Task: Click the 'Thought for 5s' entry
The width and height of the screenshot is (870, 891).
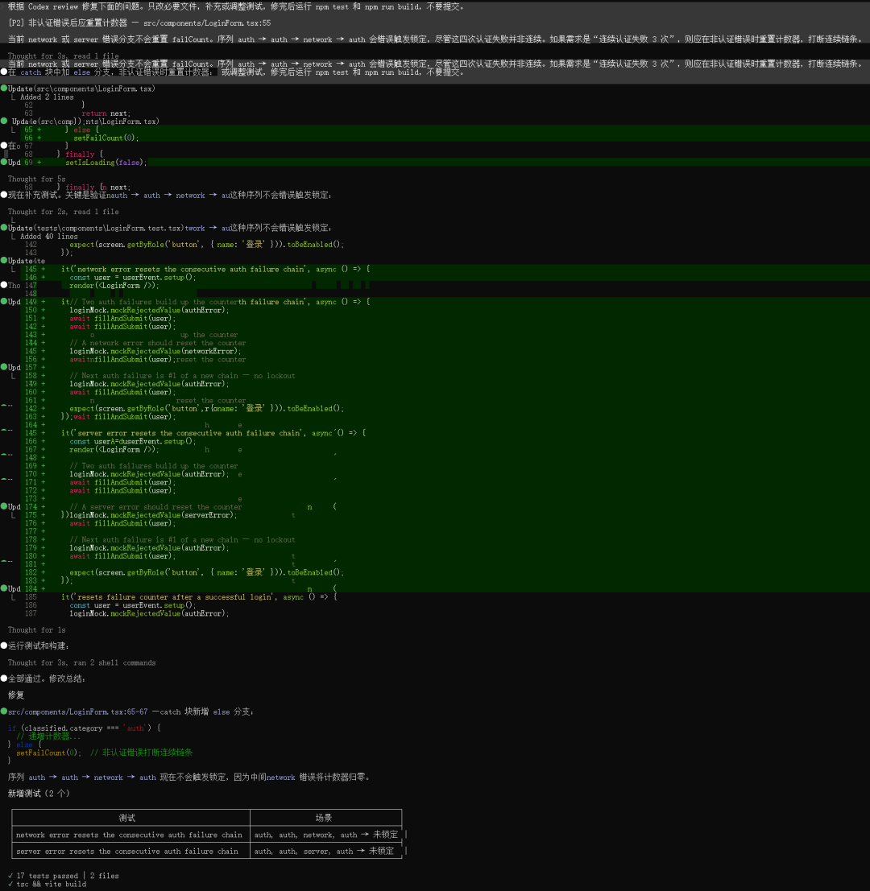Action: [36, 179]
